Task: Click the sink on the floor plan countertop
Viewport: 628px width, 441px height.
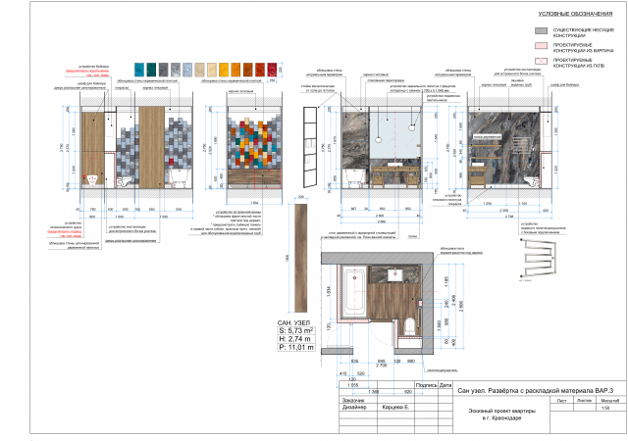Action: point(394,274)
